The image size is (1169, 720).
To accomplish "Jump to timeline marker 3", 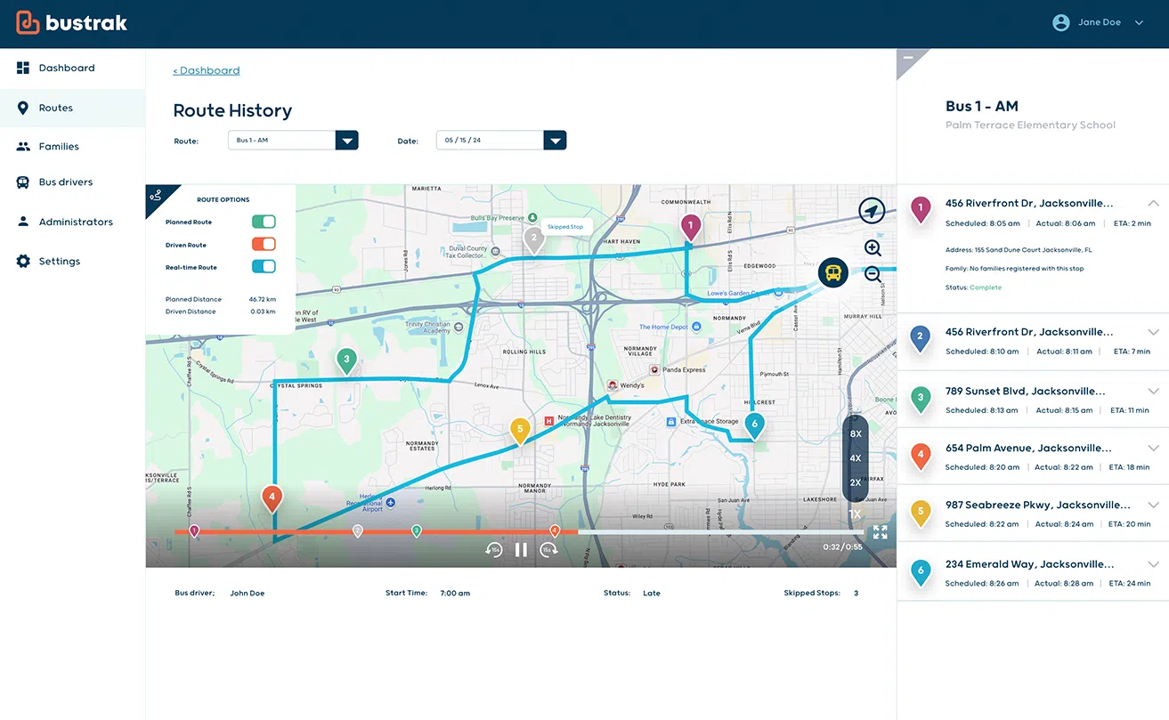I will coord(416,531).
